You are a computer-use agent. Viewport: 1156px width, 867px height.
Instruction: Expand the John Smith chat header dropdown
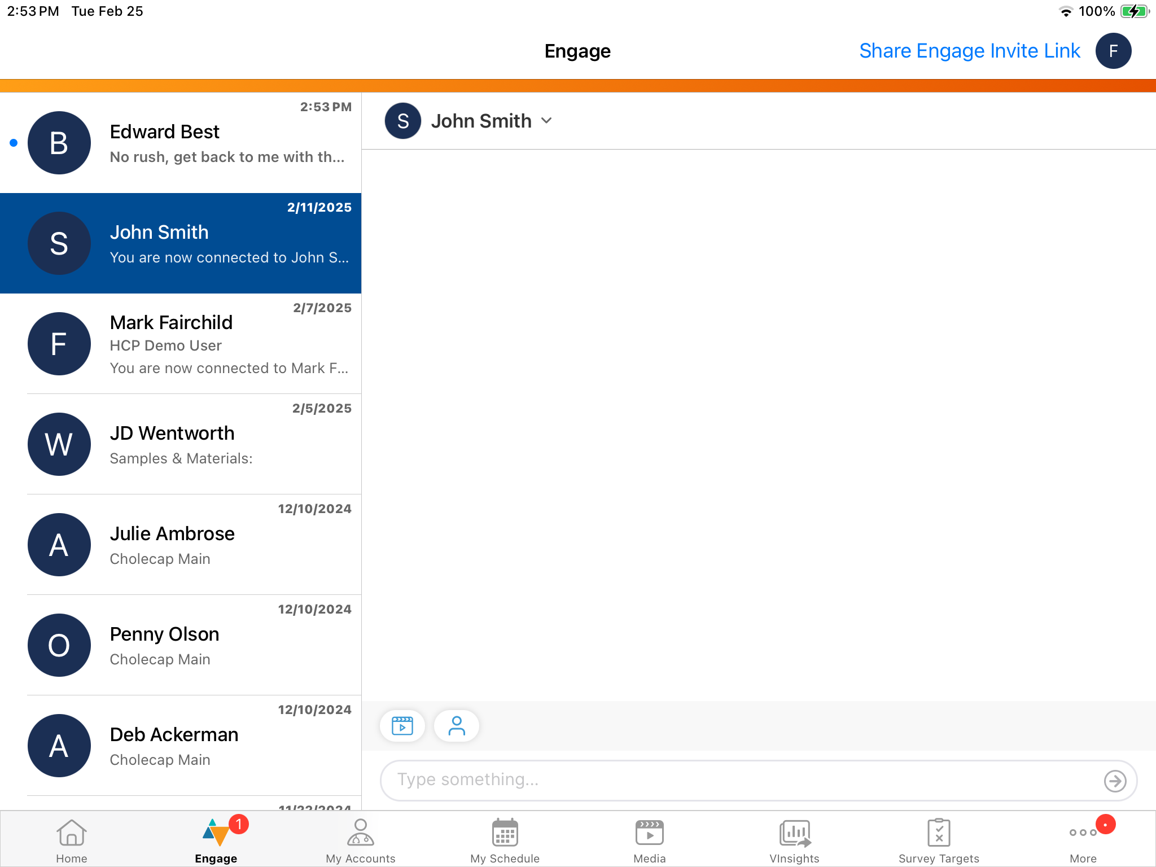(546, 121)
